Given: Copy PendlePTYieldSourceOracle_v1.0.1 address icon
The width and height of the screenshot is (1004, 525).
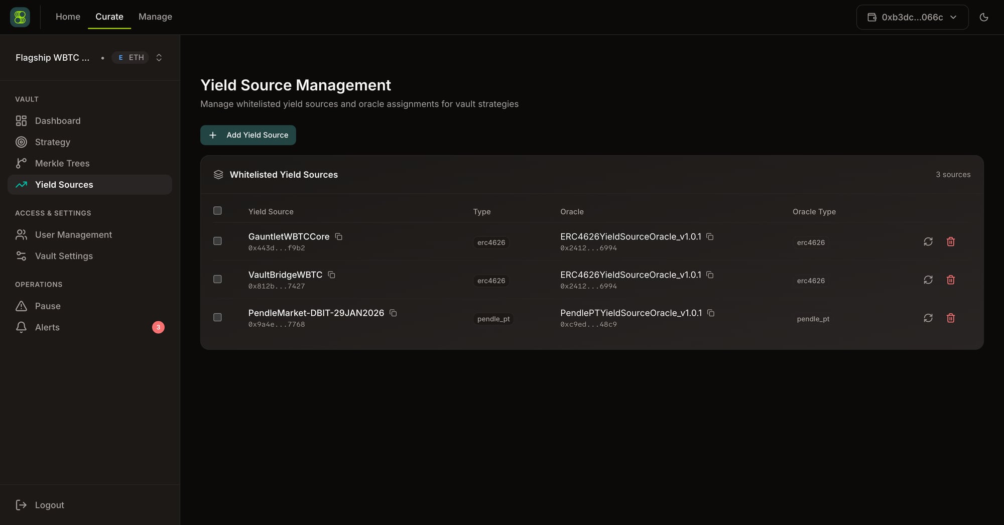Looking at the screenshot, I should coord(711,313).
